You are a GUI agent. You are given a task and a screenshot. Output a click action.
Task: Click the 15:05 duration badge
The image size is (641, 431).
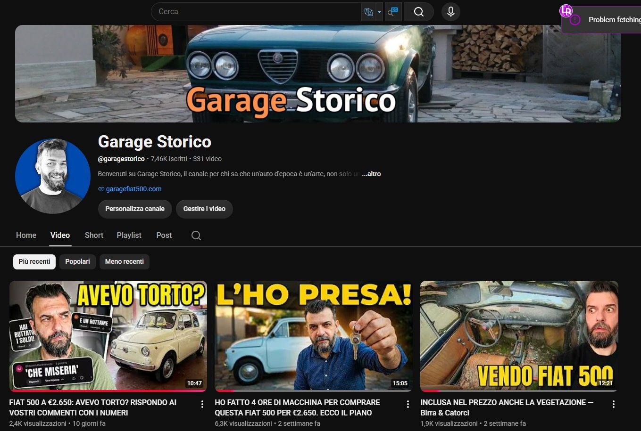pyautogui.click(x=400, y=383)
